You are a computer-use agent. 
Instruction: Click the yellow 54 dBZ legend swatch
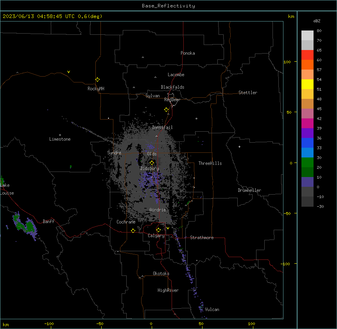pyautogui.click(x=307, y=84)
